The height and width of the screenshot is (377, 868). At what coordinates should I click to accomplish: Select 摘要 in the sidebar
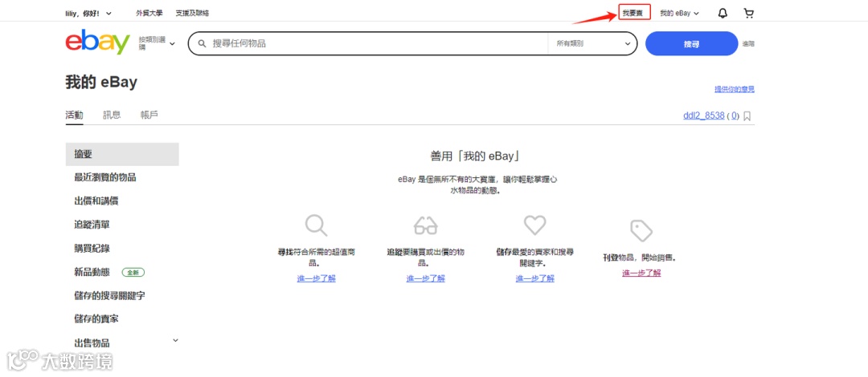(122, 154)
